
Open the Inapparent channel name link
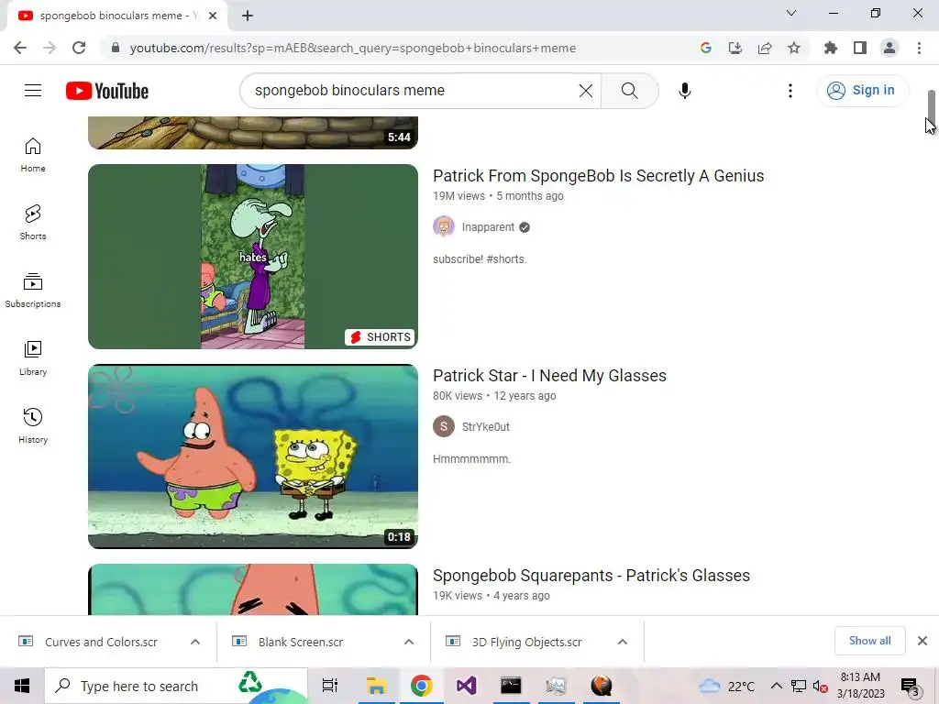click(488, 227)
